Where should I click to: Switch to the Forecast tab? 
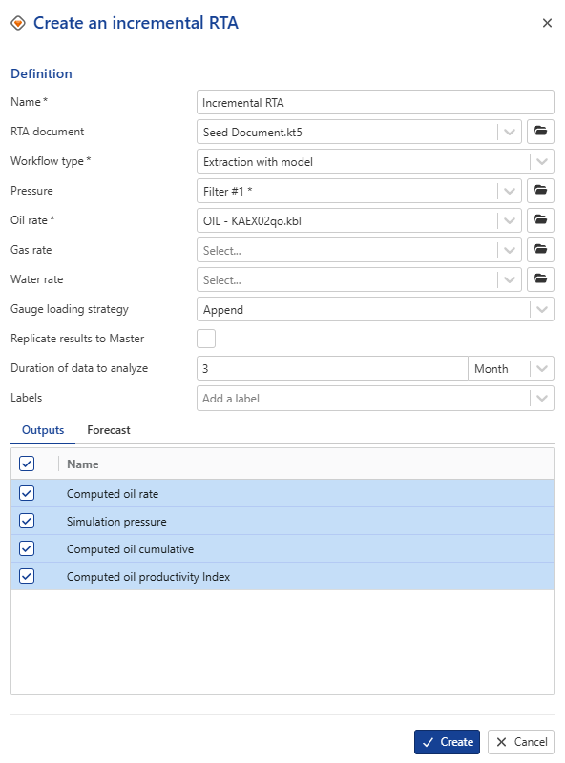[109, 430]
